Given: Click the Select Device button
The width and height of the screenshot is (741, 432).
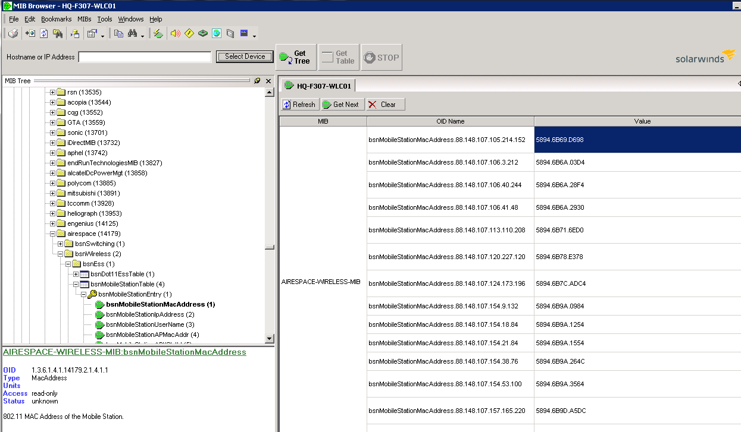Looking at the screenshot, I should coord(245,56).
